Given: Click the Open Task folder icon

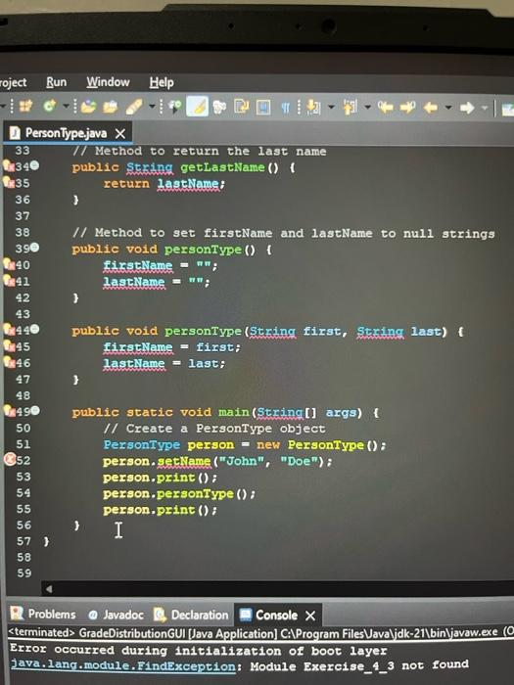Looking at the screenshot, I should 110,107.
